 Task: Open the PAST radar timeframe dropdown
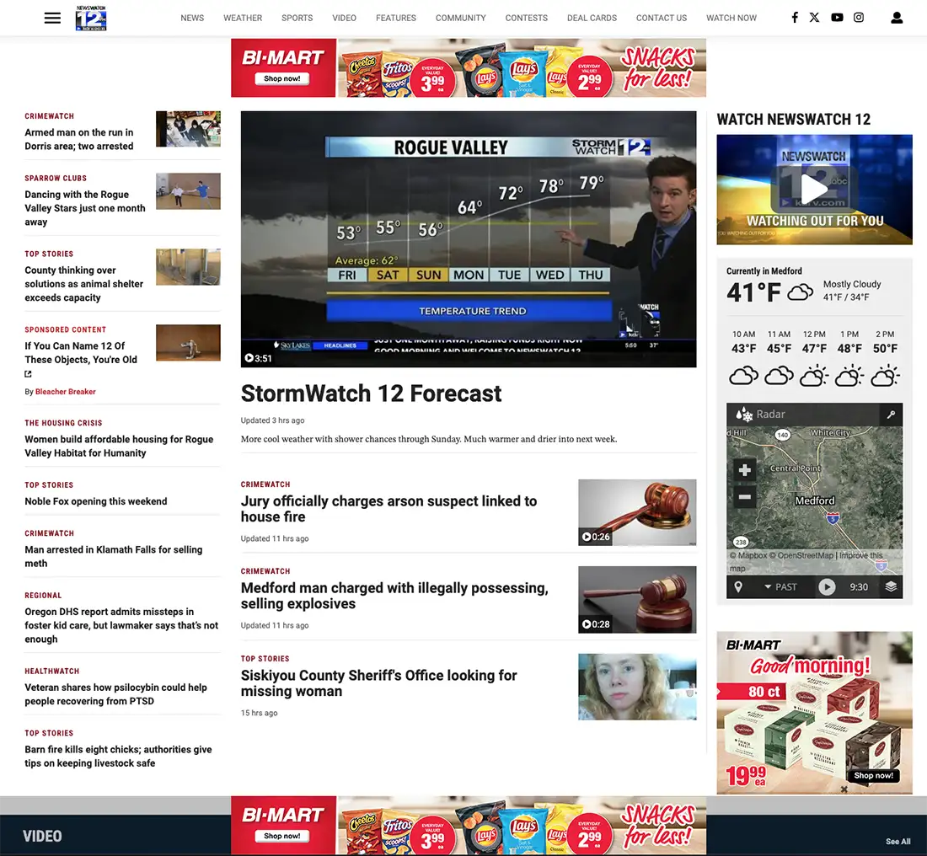pos(780,587)
